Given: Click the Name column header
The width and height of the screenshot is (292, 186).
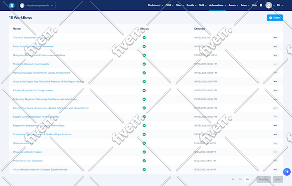Looking at the screenshot, I should (17, 28).
